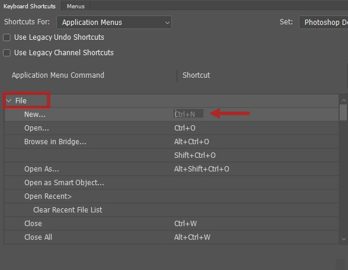348x270 pixels.
Task: Click the Application Menu Command column header
Action: (58, 75)
